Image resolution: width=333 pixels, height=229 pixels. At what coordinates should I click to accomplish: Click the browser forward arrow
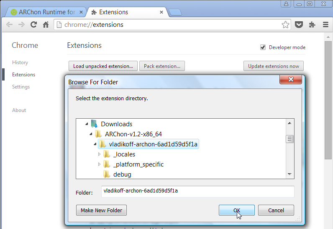[21, 25]
